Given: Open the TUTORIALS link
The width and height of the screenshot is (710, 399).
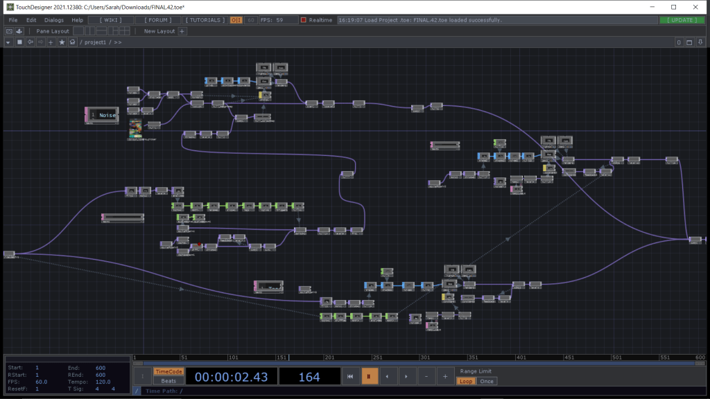Looking at the screenshot, I should point(206,20).
